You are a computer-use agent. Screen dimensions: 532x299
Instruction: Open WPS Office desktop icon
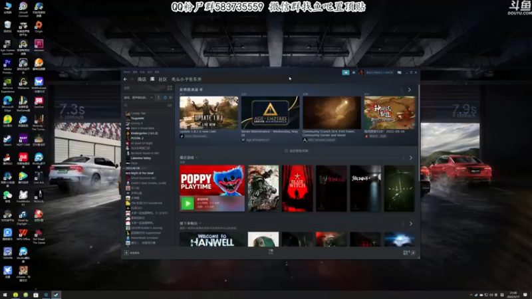tap(23, 235)
